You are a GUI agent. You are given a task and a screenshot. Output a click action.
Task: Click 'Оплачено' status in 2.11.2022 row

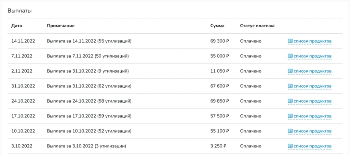251,71
